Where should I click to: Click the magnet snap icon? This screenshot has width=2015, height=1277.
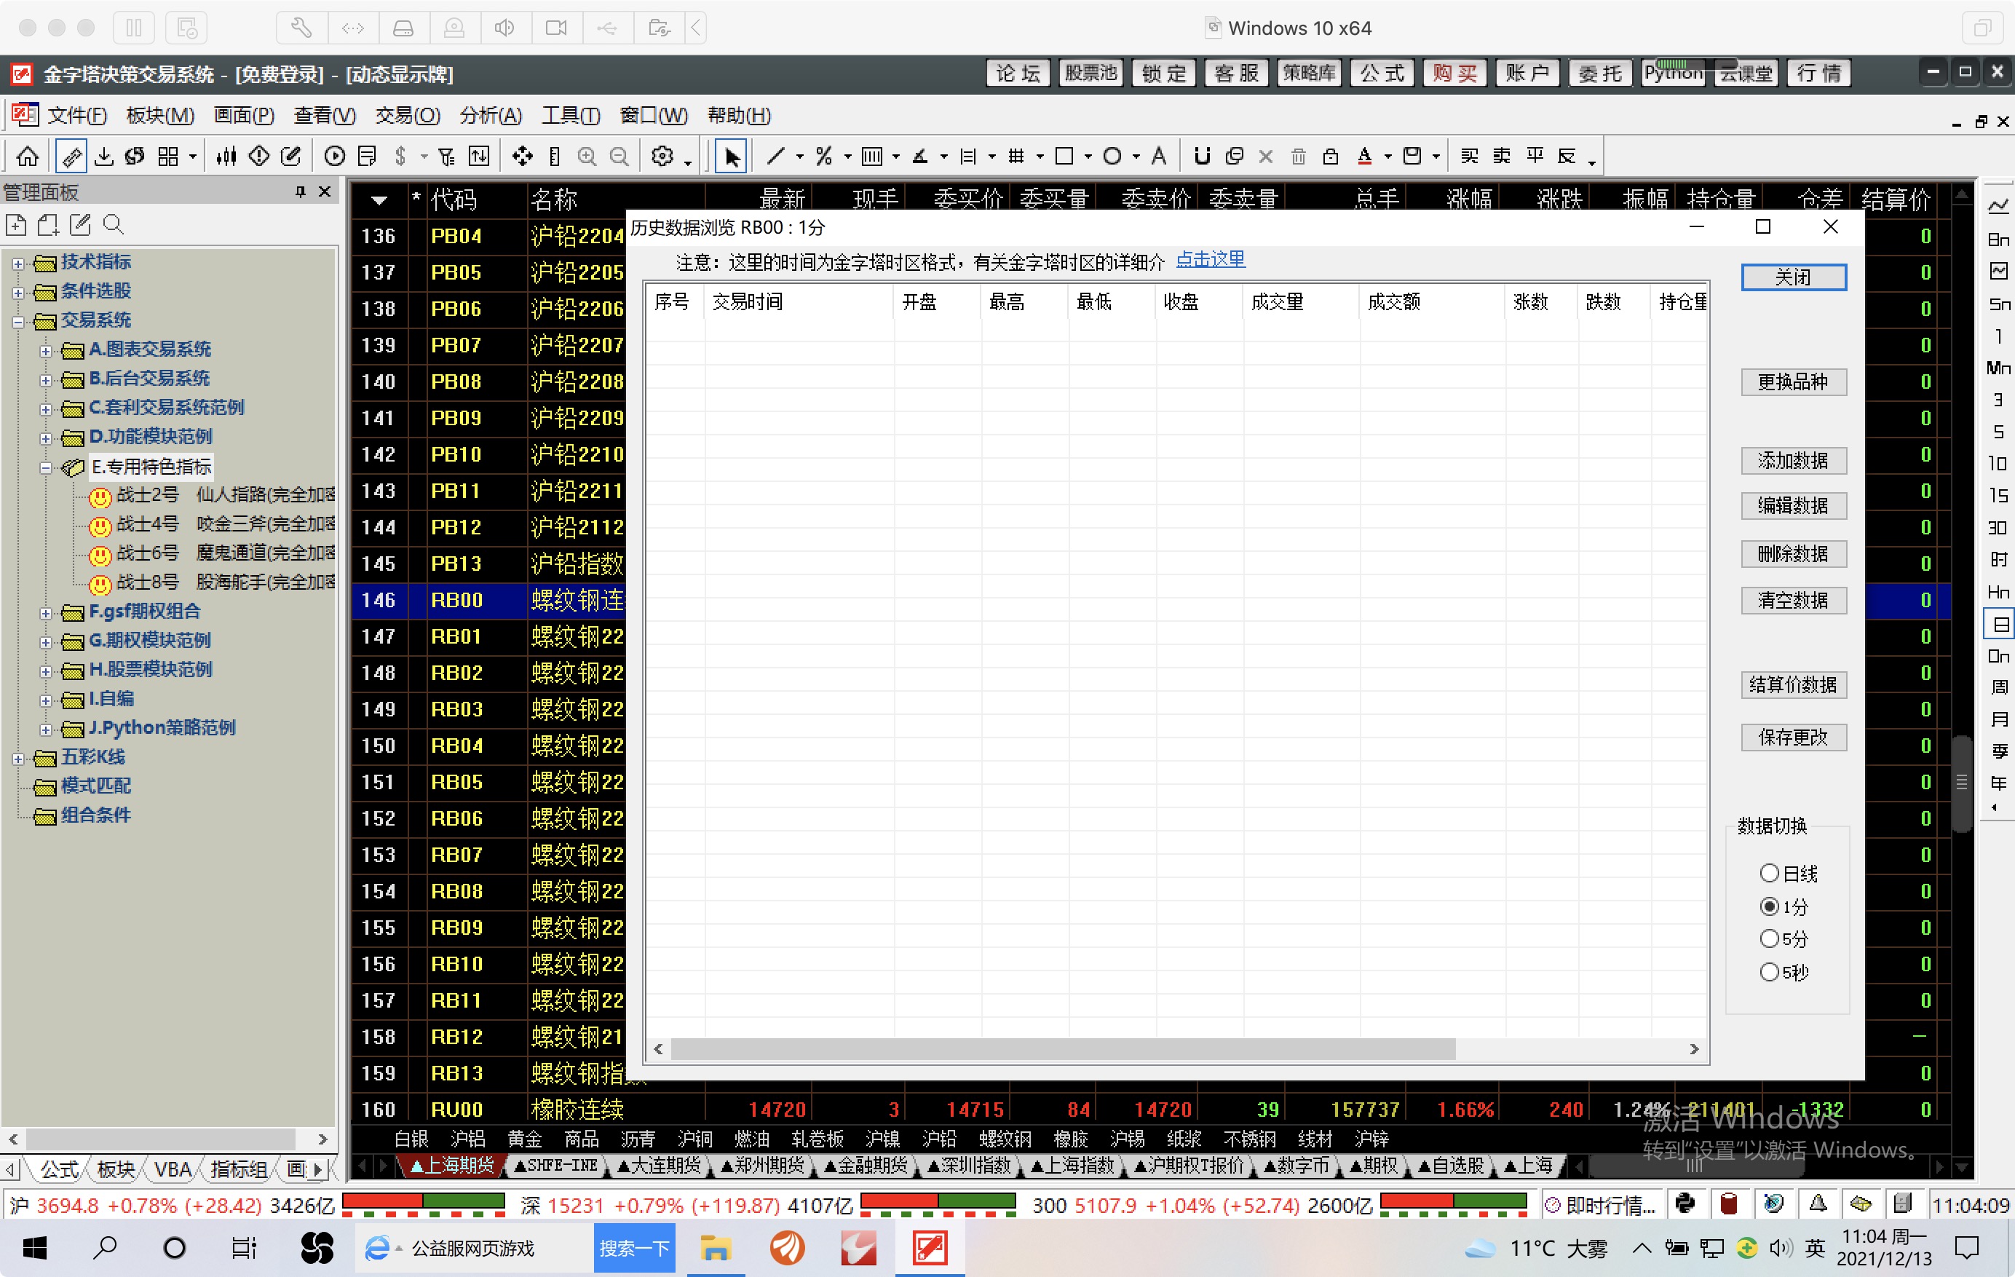click(x=1202, y=156)
